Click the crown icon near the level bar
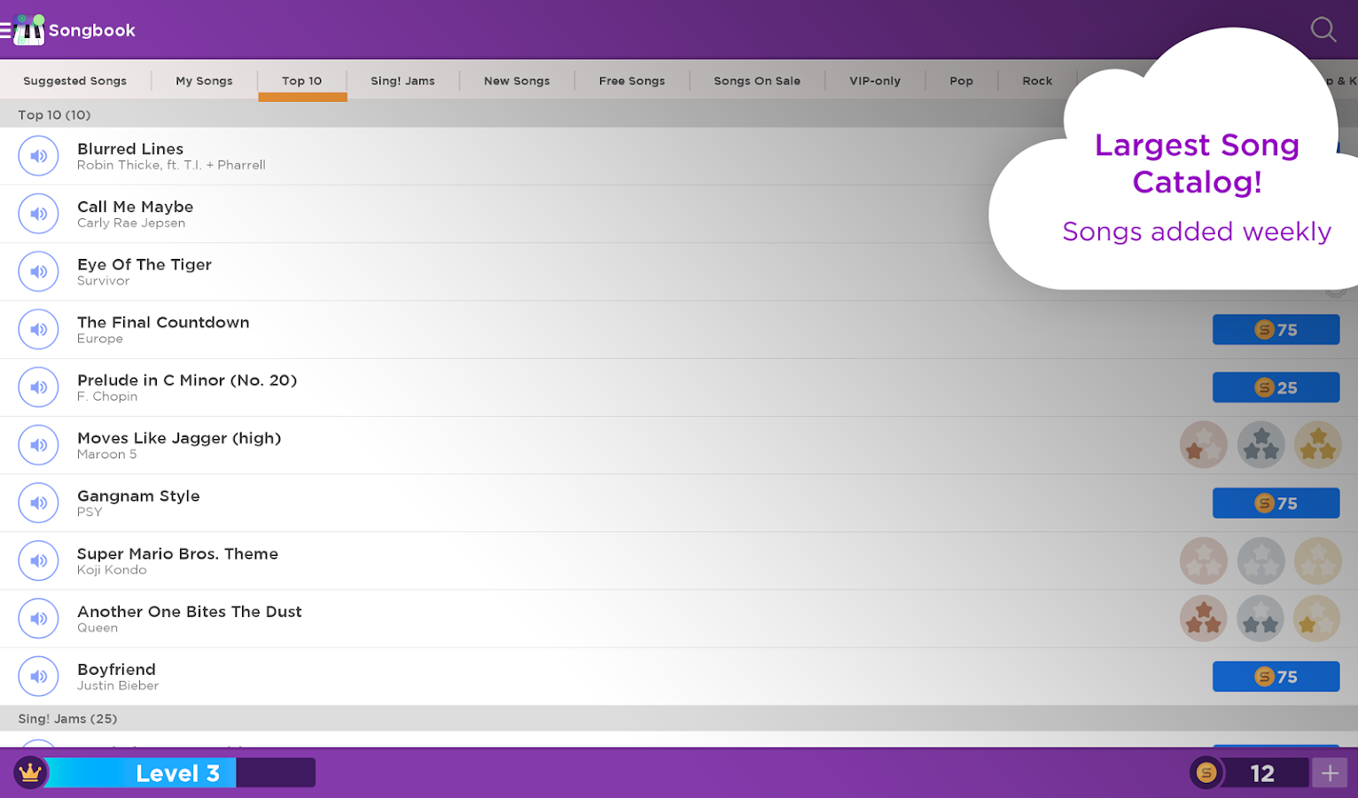Image resolution: width=1358 pixels, height=798 pixels. coord(29,772)
